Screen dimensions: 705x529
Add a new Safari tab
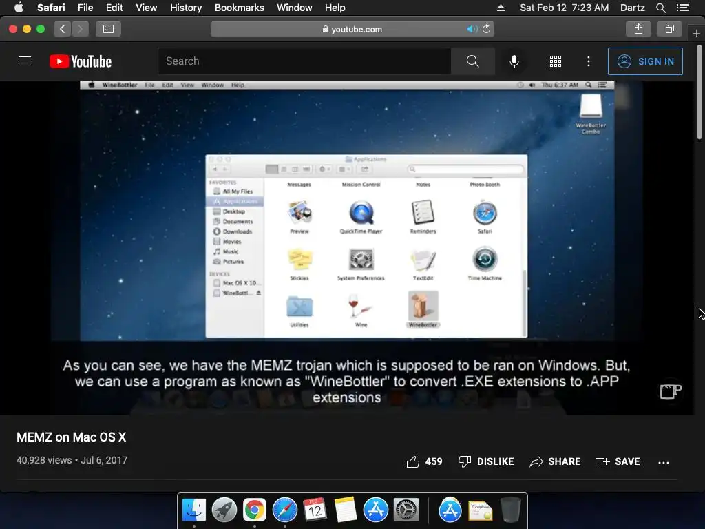pyautogui.click(x=696, y=33)
